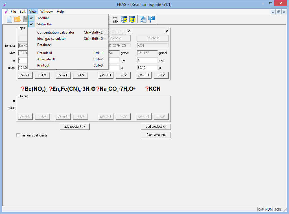This screenshot has width=289, height=214.
Task: Click the CAP indicator in status bar
Action: pos(261,209)
